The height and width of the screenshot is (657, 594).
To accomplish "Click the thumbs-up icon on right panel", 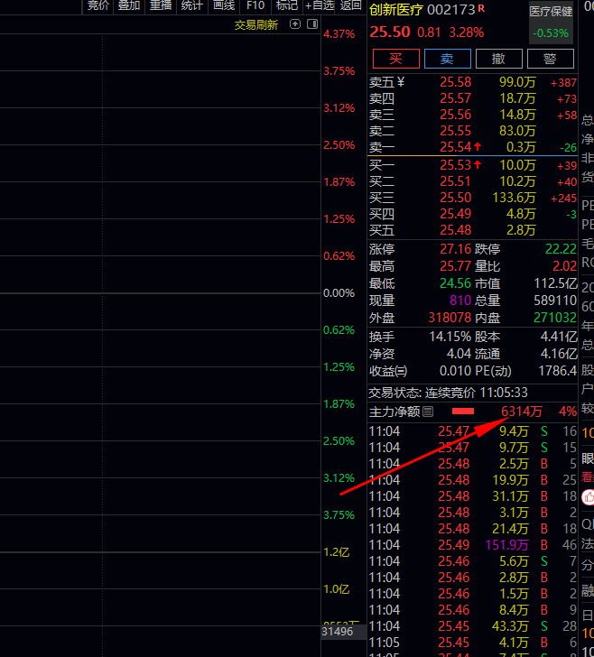I will [x=589, y=497].
